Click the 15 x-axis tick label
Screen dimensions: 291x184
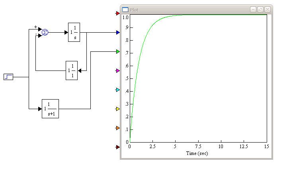pos(266,147)
